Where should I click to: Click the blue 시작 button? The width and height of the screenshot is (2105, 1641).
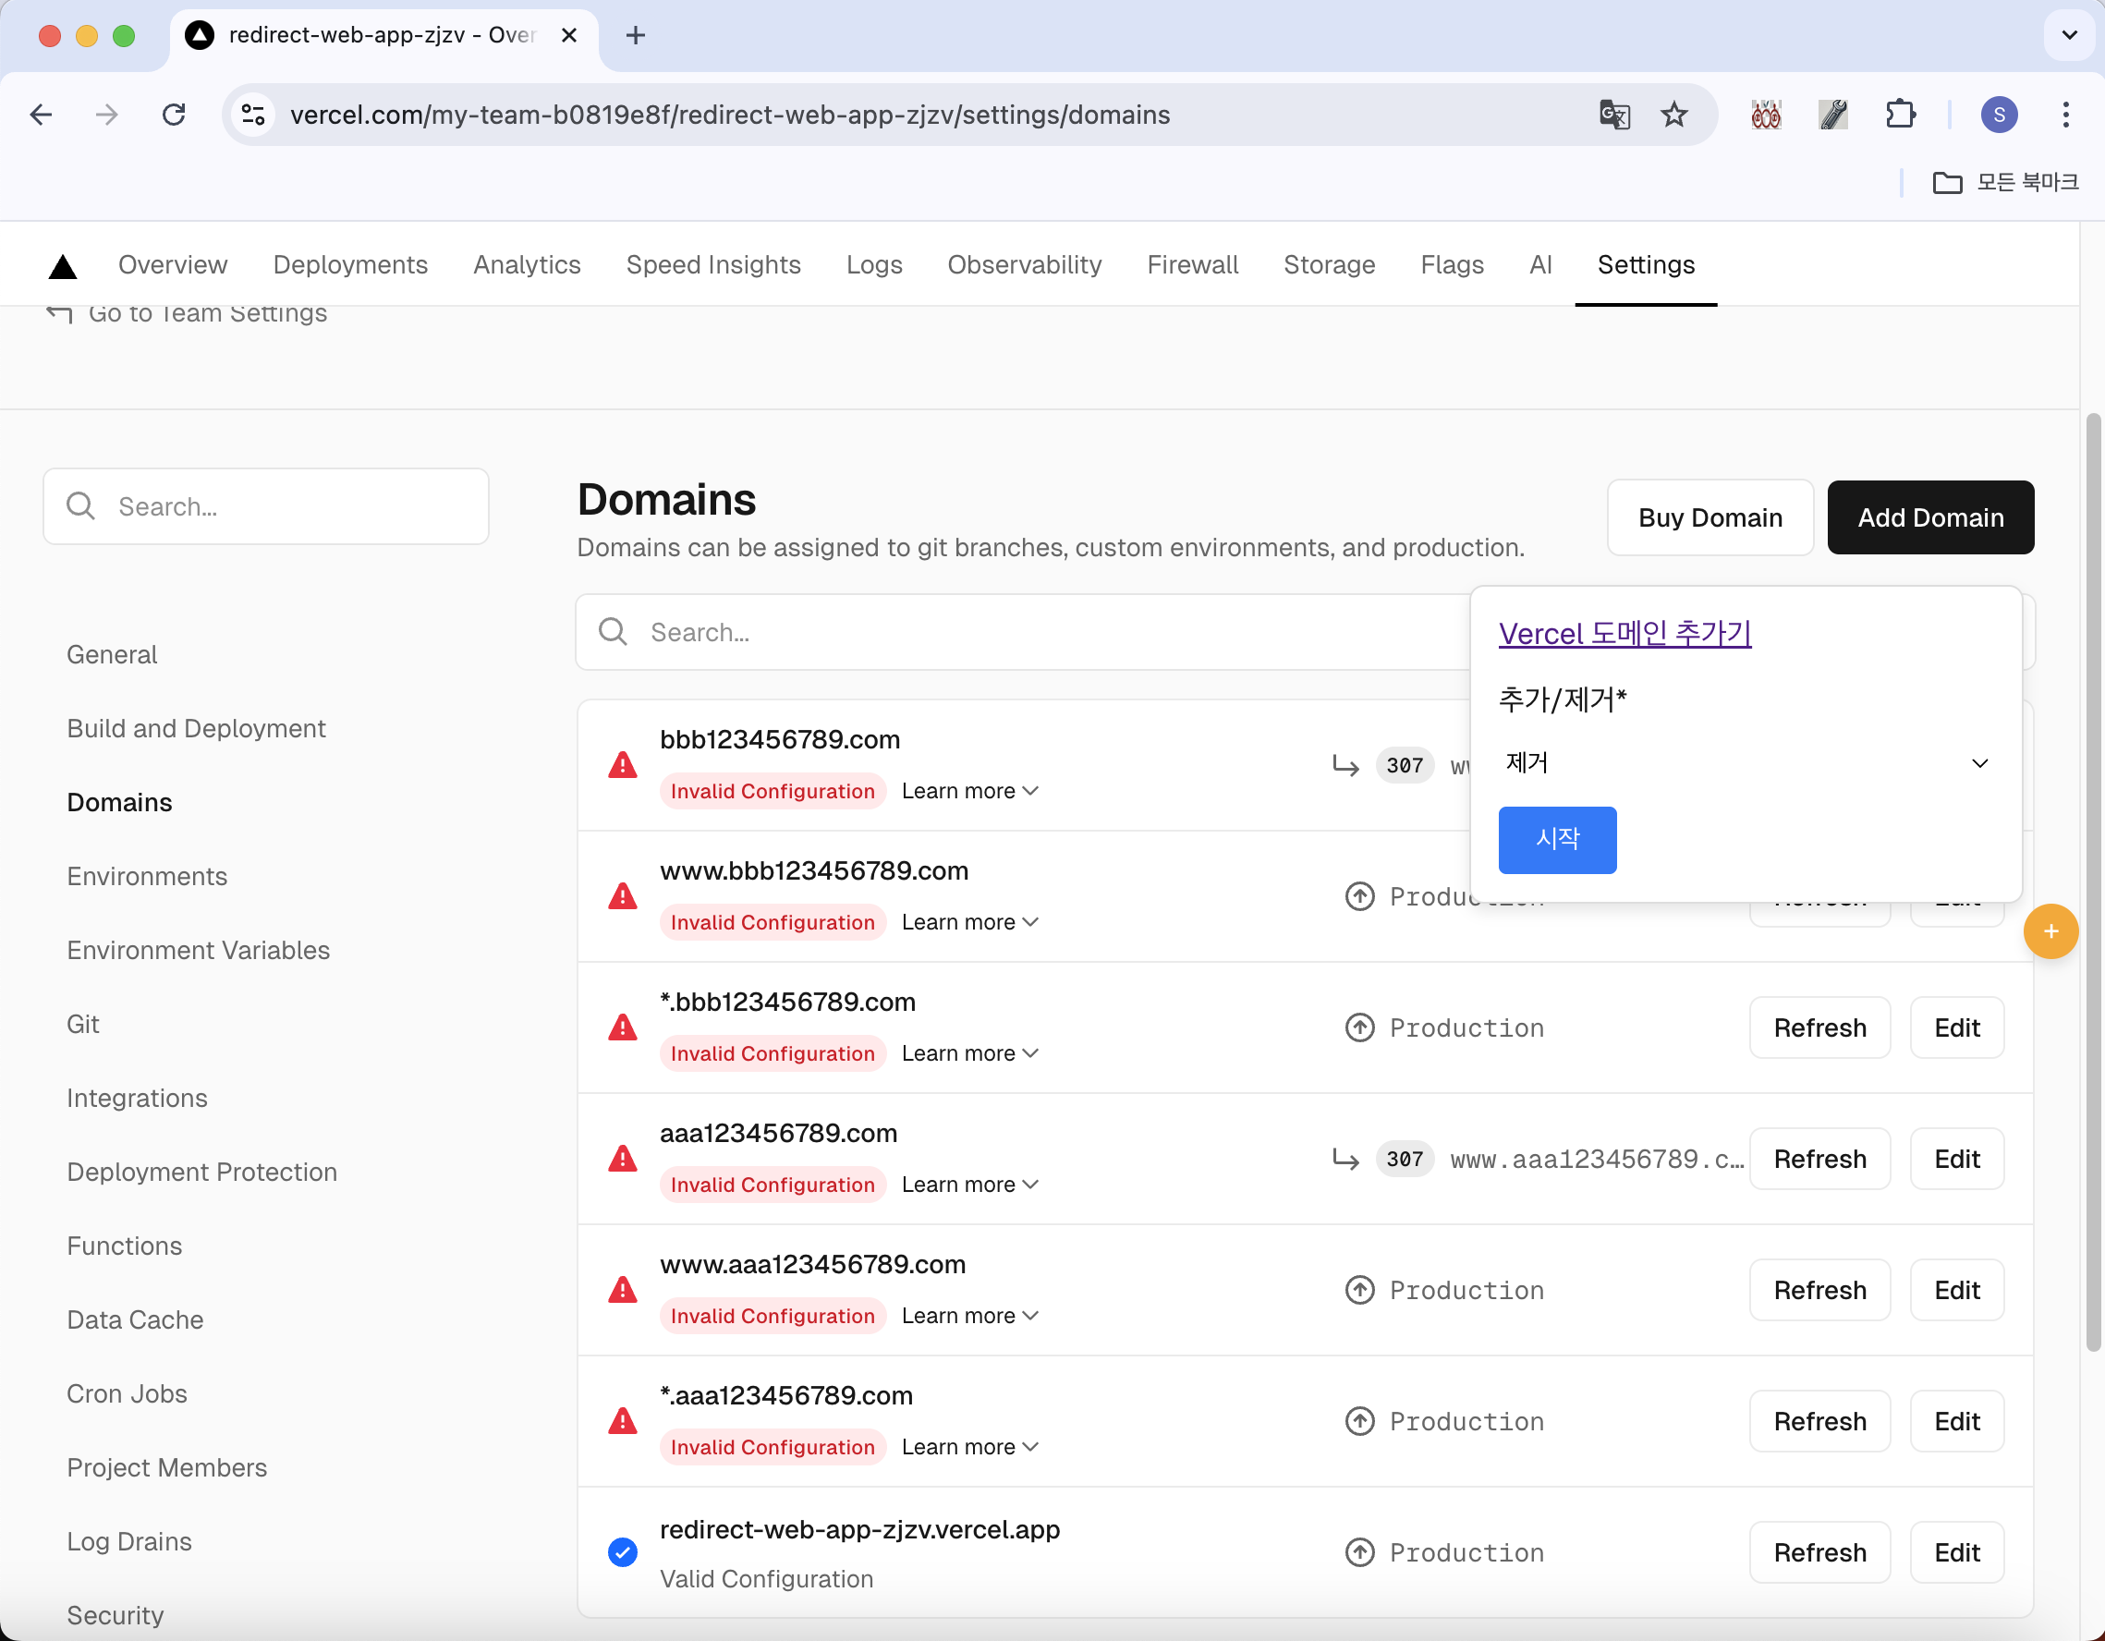(x=1557, y=839)
